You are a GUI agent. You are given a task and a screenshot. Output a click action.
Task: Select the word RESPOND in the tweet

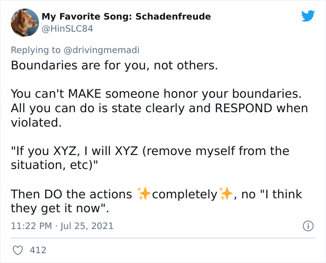click(x=244, y=108)
